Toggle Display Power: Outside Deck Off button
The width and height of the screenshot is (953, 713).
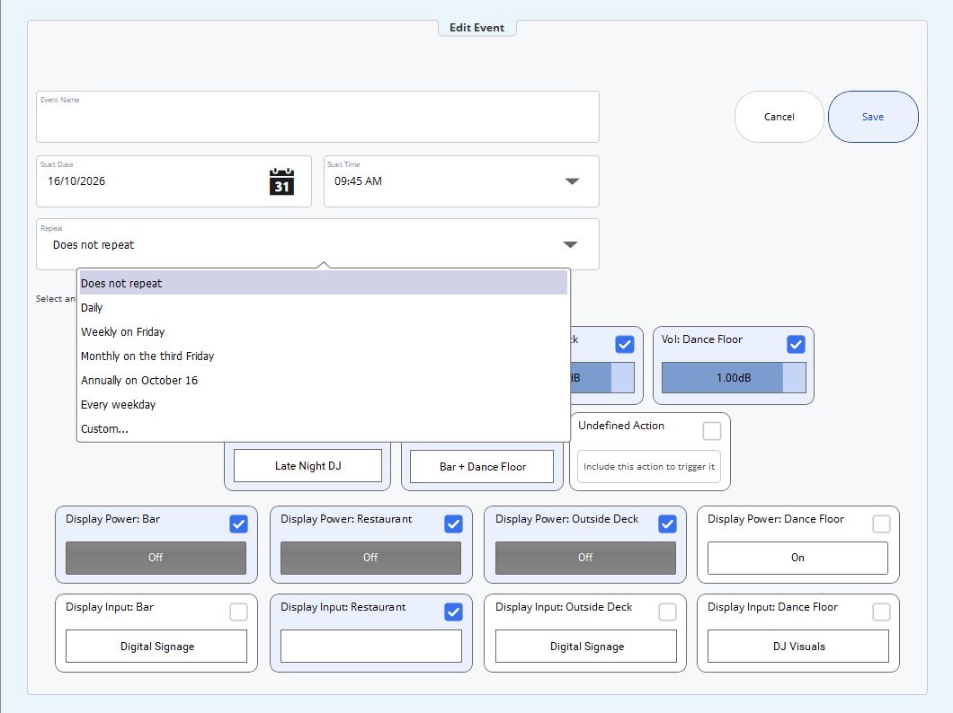(x=585, y=558)
